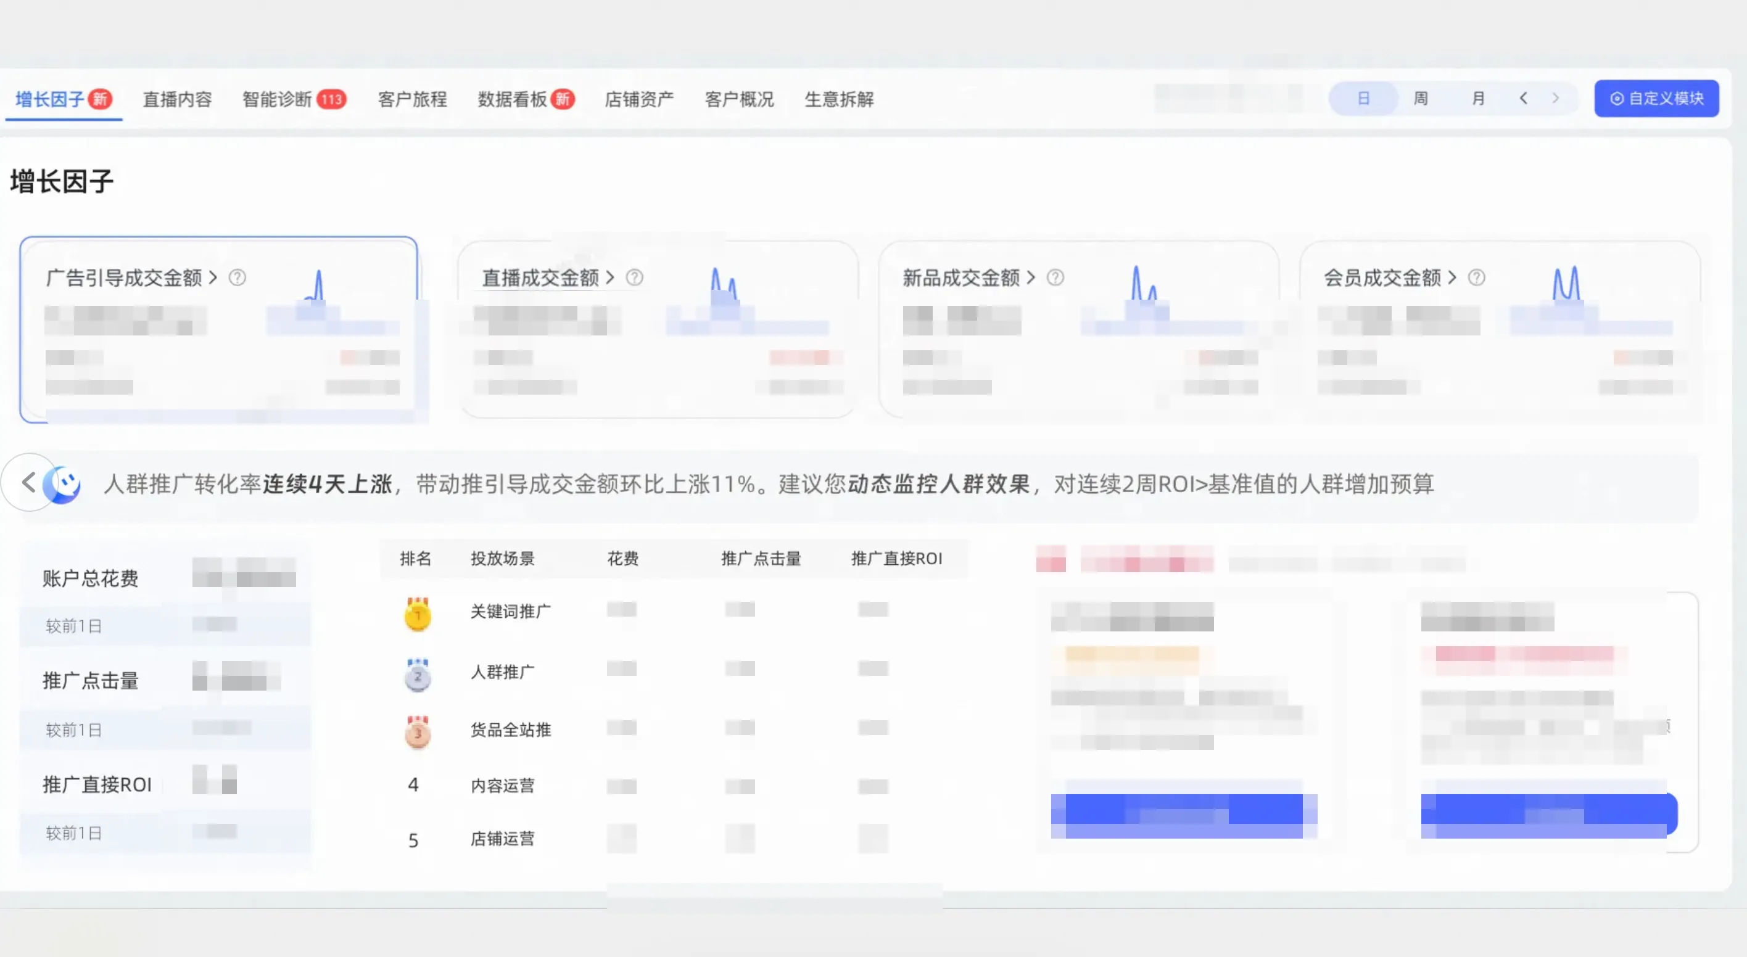Expand 广告引导成交金额 detail chevron
The width and height of the screenshot is (1747, 957).
coord(213,277)
